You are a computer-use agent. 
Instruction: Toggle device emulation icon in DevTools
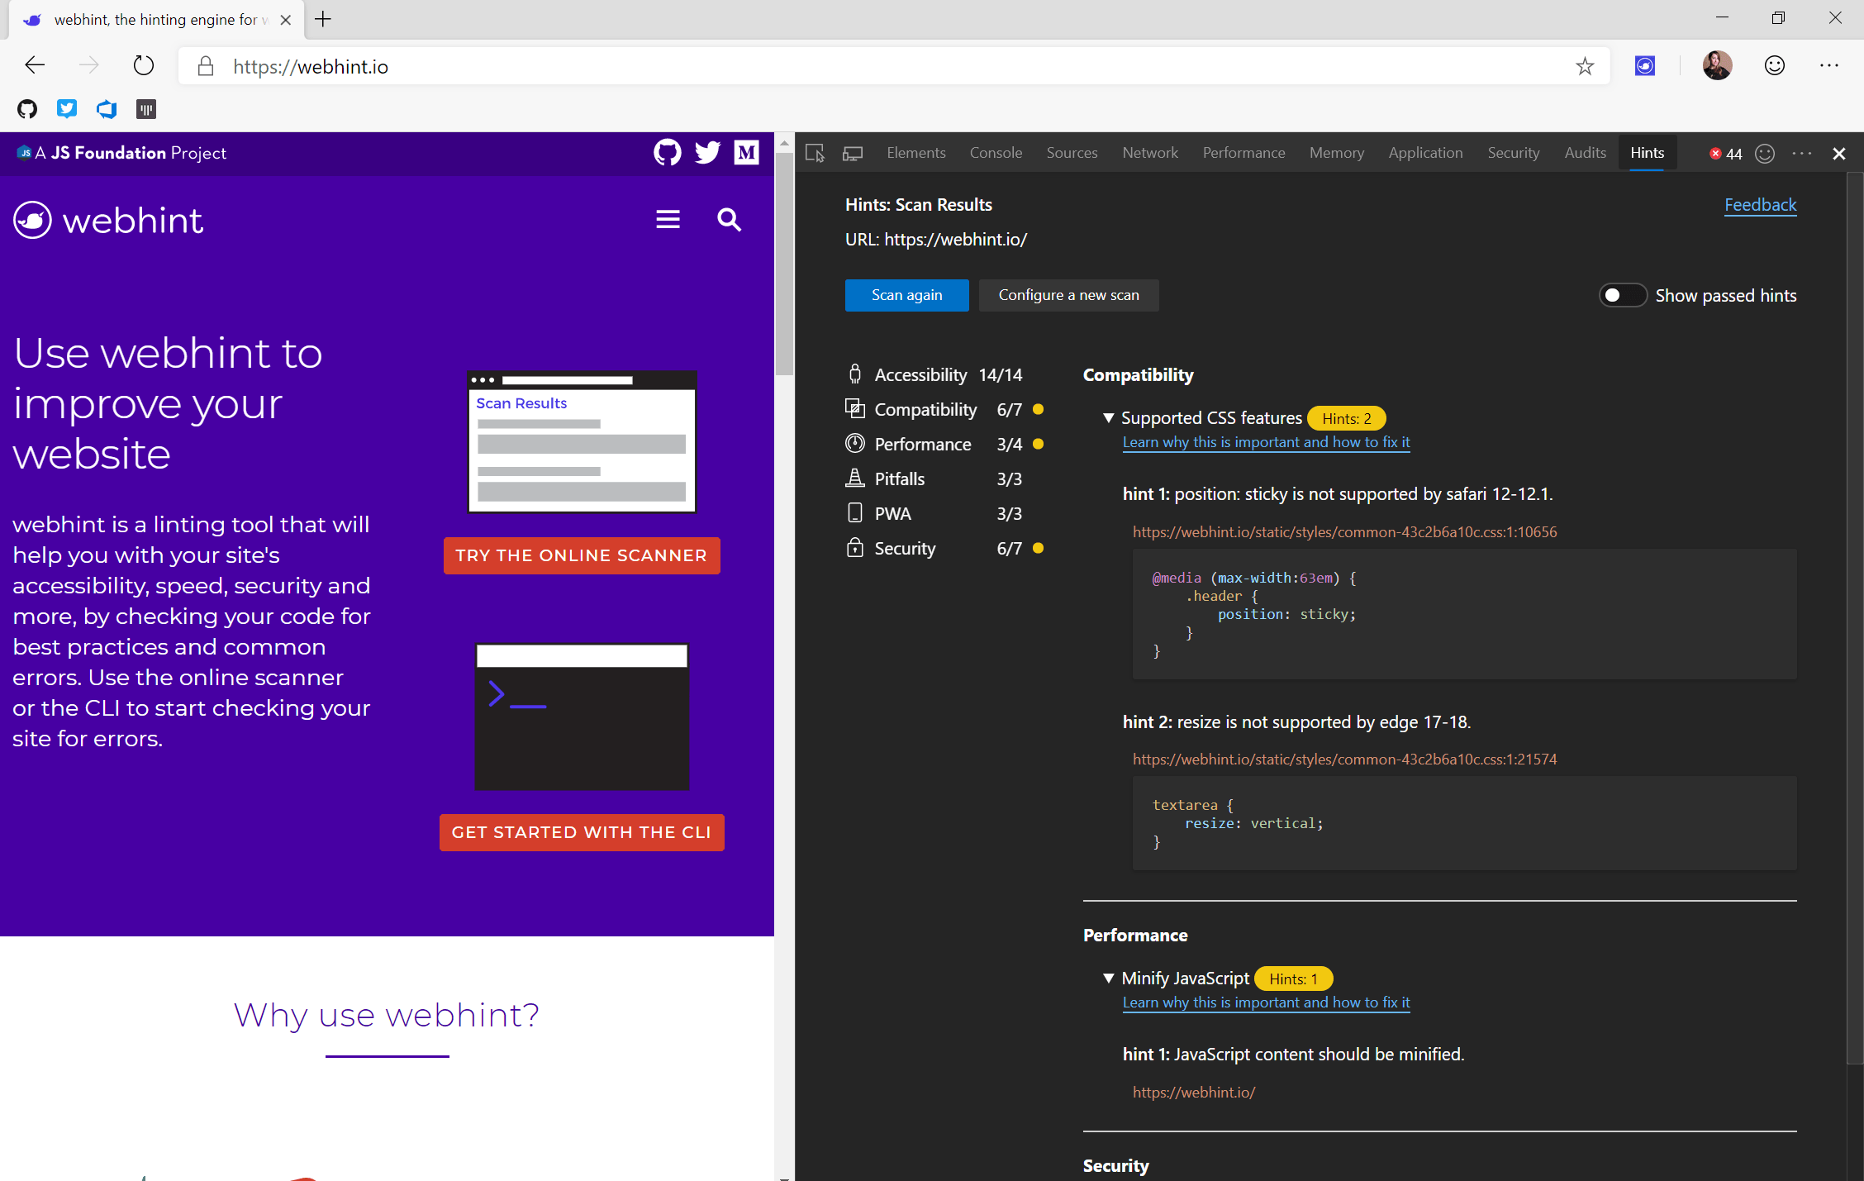853,154
